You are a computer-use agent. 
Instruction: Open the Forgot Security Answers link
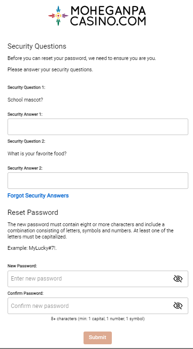click(38, 196)
